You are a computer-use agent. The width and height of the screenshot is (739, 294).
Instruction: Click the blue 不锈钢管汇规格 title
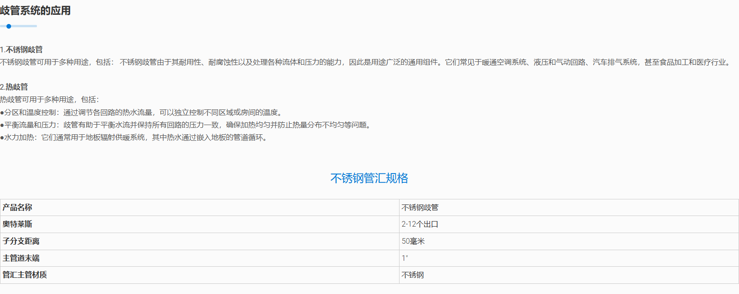369,178
